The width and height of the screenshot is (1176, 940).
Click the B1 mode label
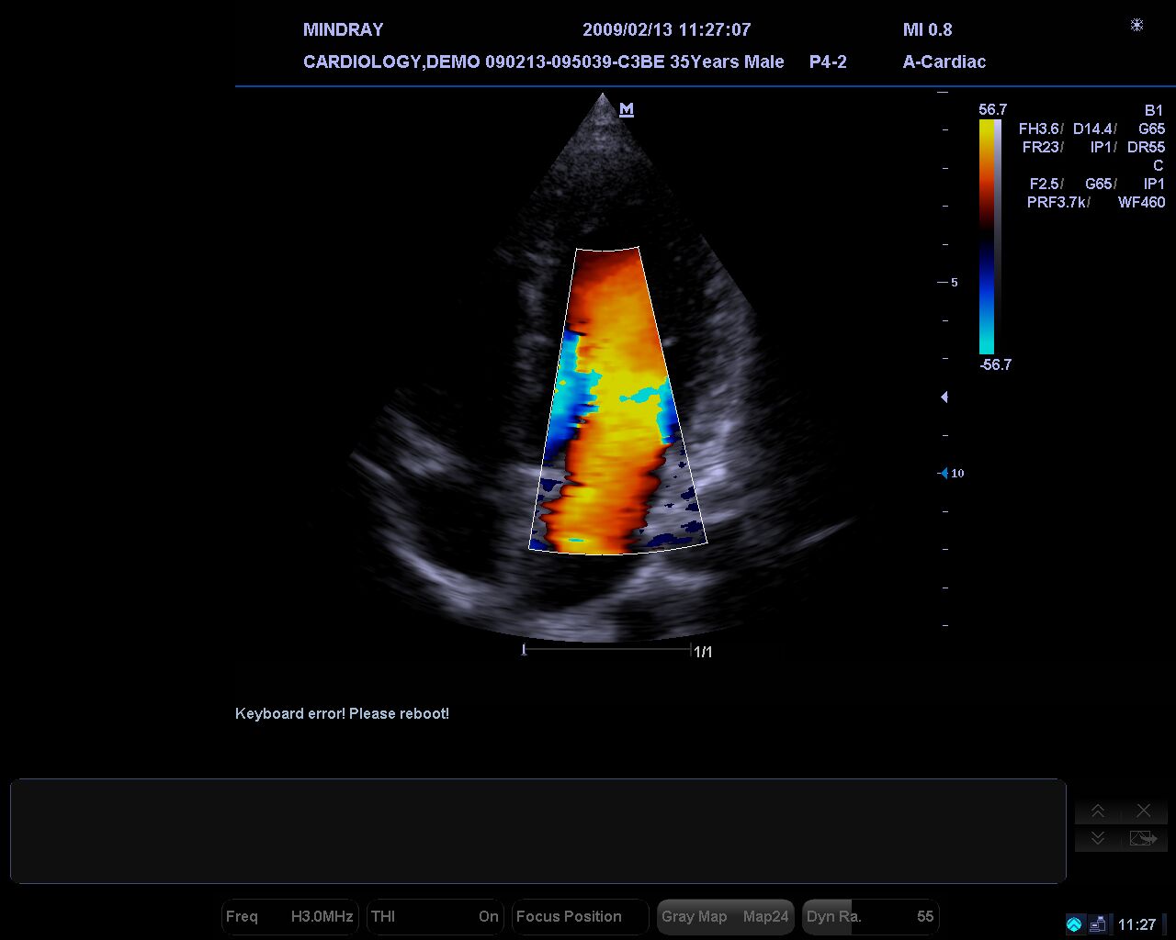[x=1155, y=110]
